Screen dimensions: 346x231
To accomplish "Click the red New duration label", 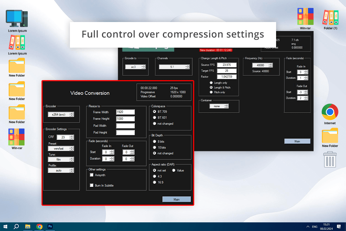I will click(x=216, y=50).
